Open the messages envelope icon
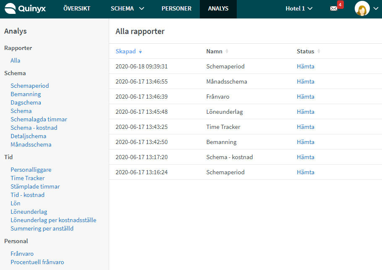The width and height of the screenshot is (382, 270). tap(334, 8)
